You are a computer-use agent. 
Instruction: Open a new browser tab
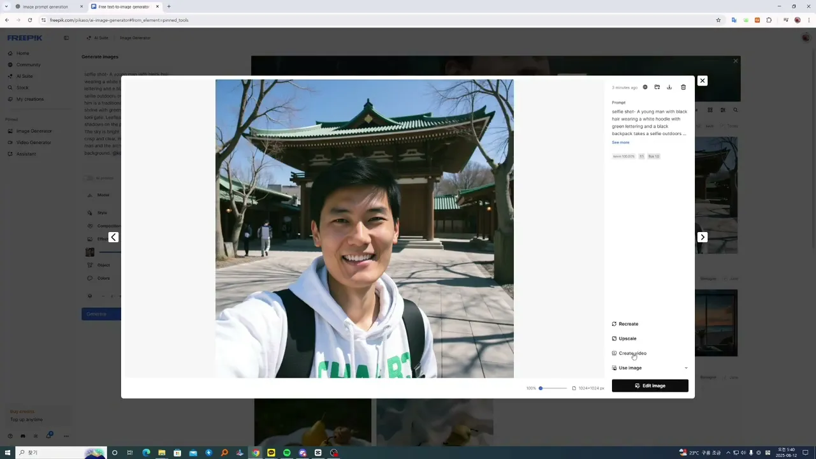click(x=169, y=6)
